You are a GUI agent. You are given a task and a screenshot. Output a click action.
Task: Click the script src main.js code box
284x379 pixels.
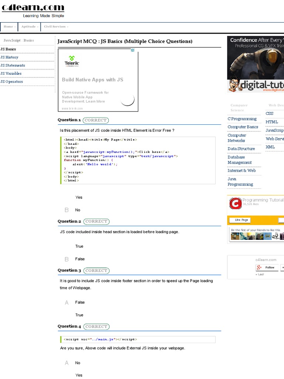pyautogui.click(x=138, y=340)
